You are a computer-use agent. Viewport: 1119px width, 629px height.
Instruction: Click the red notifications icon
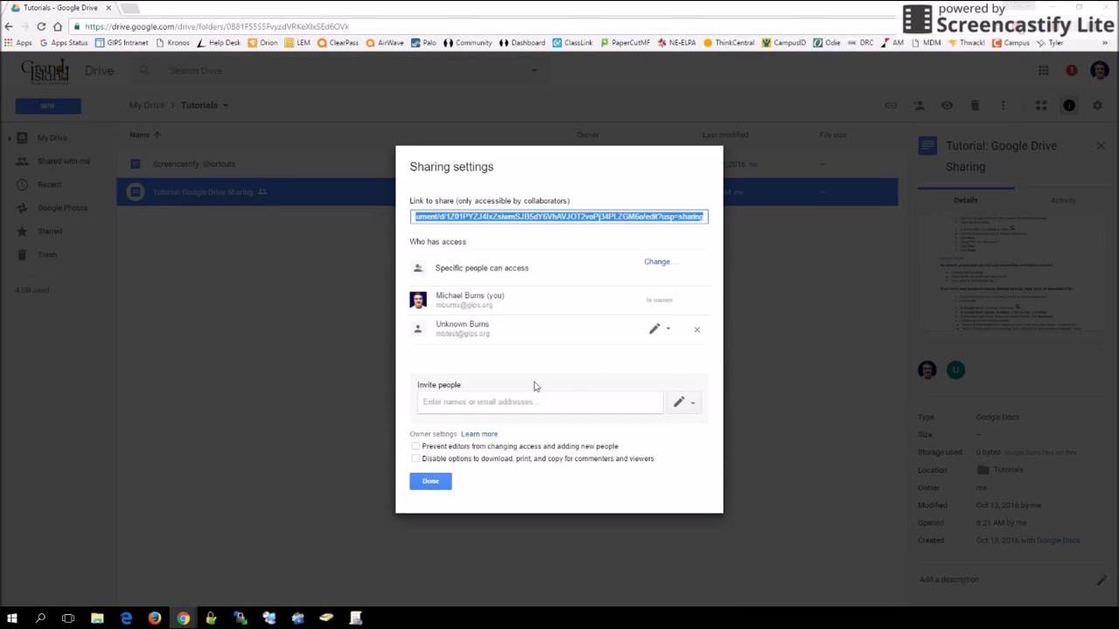coord(1071,71)
